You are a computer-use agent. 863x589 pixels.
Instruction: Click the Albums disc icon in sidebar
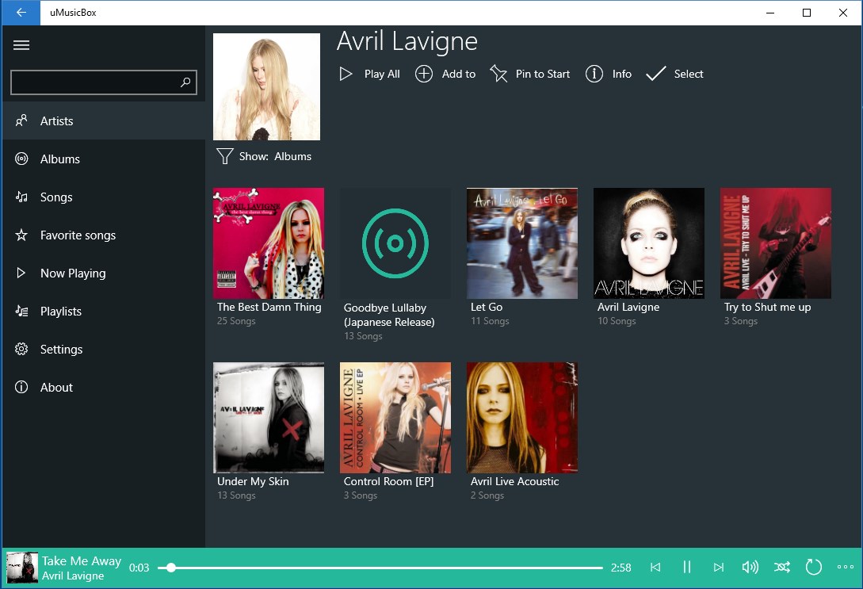(x=21, y=159)
